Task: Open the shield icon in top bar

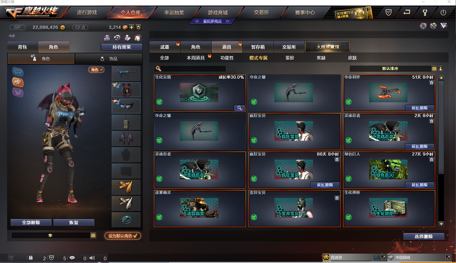Action: pos(388,13)
